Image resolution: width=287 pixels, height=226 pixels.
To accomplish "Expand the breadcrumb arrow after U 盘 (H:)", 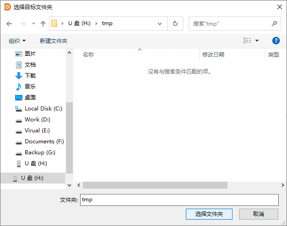I will click(x=96, y=23).
